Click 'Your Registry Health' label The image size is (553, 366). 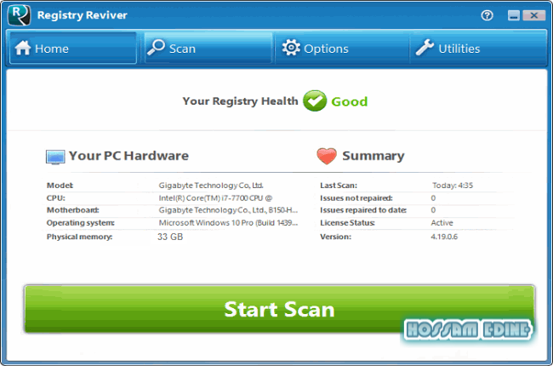pos(240,101)
